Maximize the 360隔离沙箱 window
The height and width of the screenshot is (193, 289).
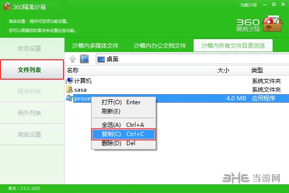click(x=274, y=4)
